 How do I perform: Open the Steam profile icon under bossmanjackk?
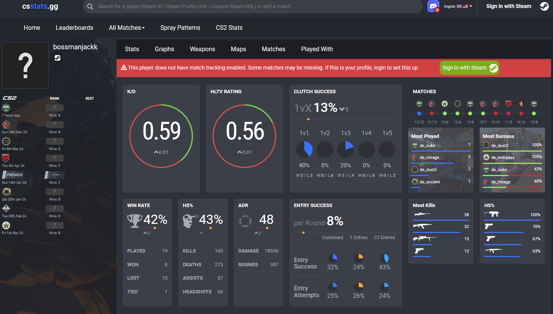[x=57, y=58]
